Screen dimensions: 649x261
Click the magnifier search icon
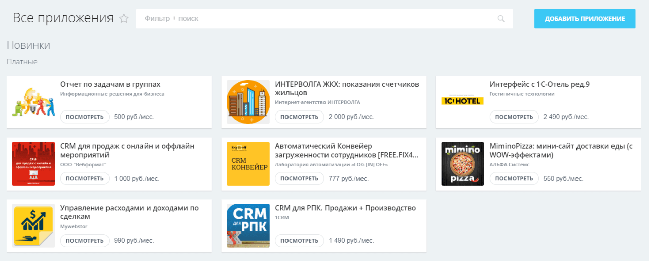pos(501,19)
